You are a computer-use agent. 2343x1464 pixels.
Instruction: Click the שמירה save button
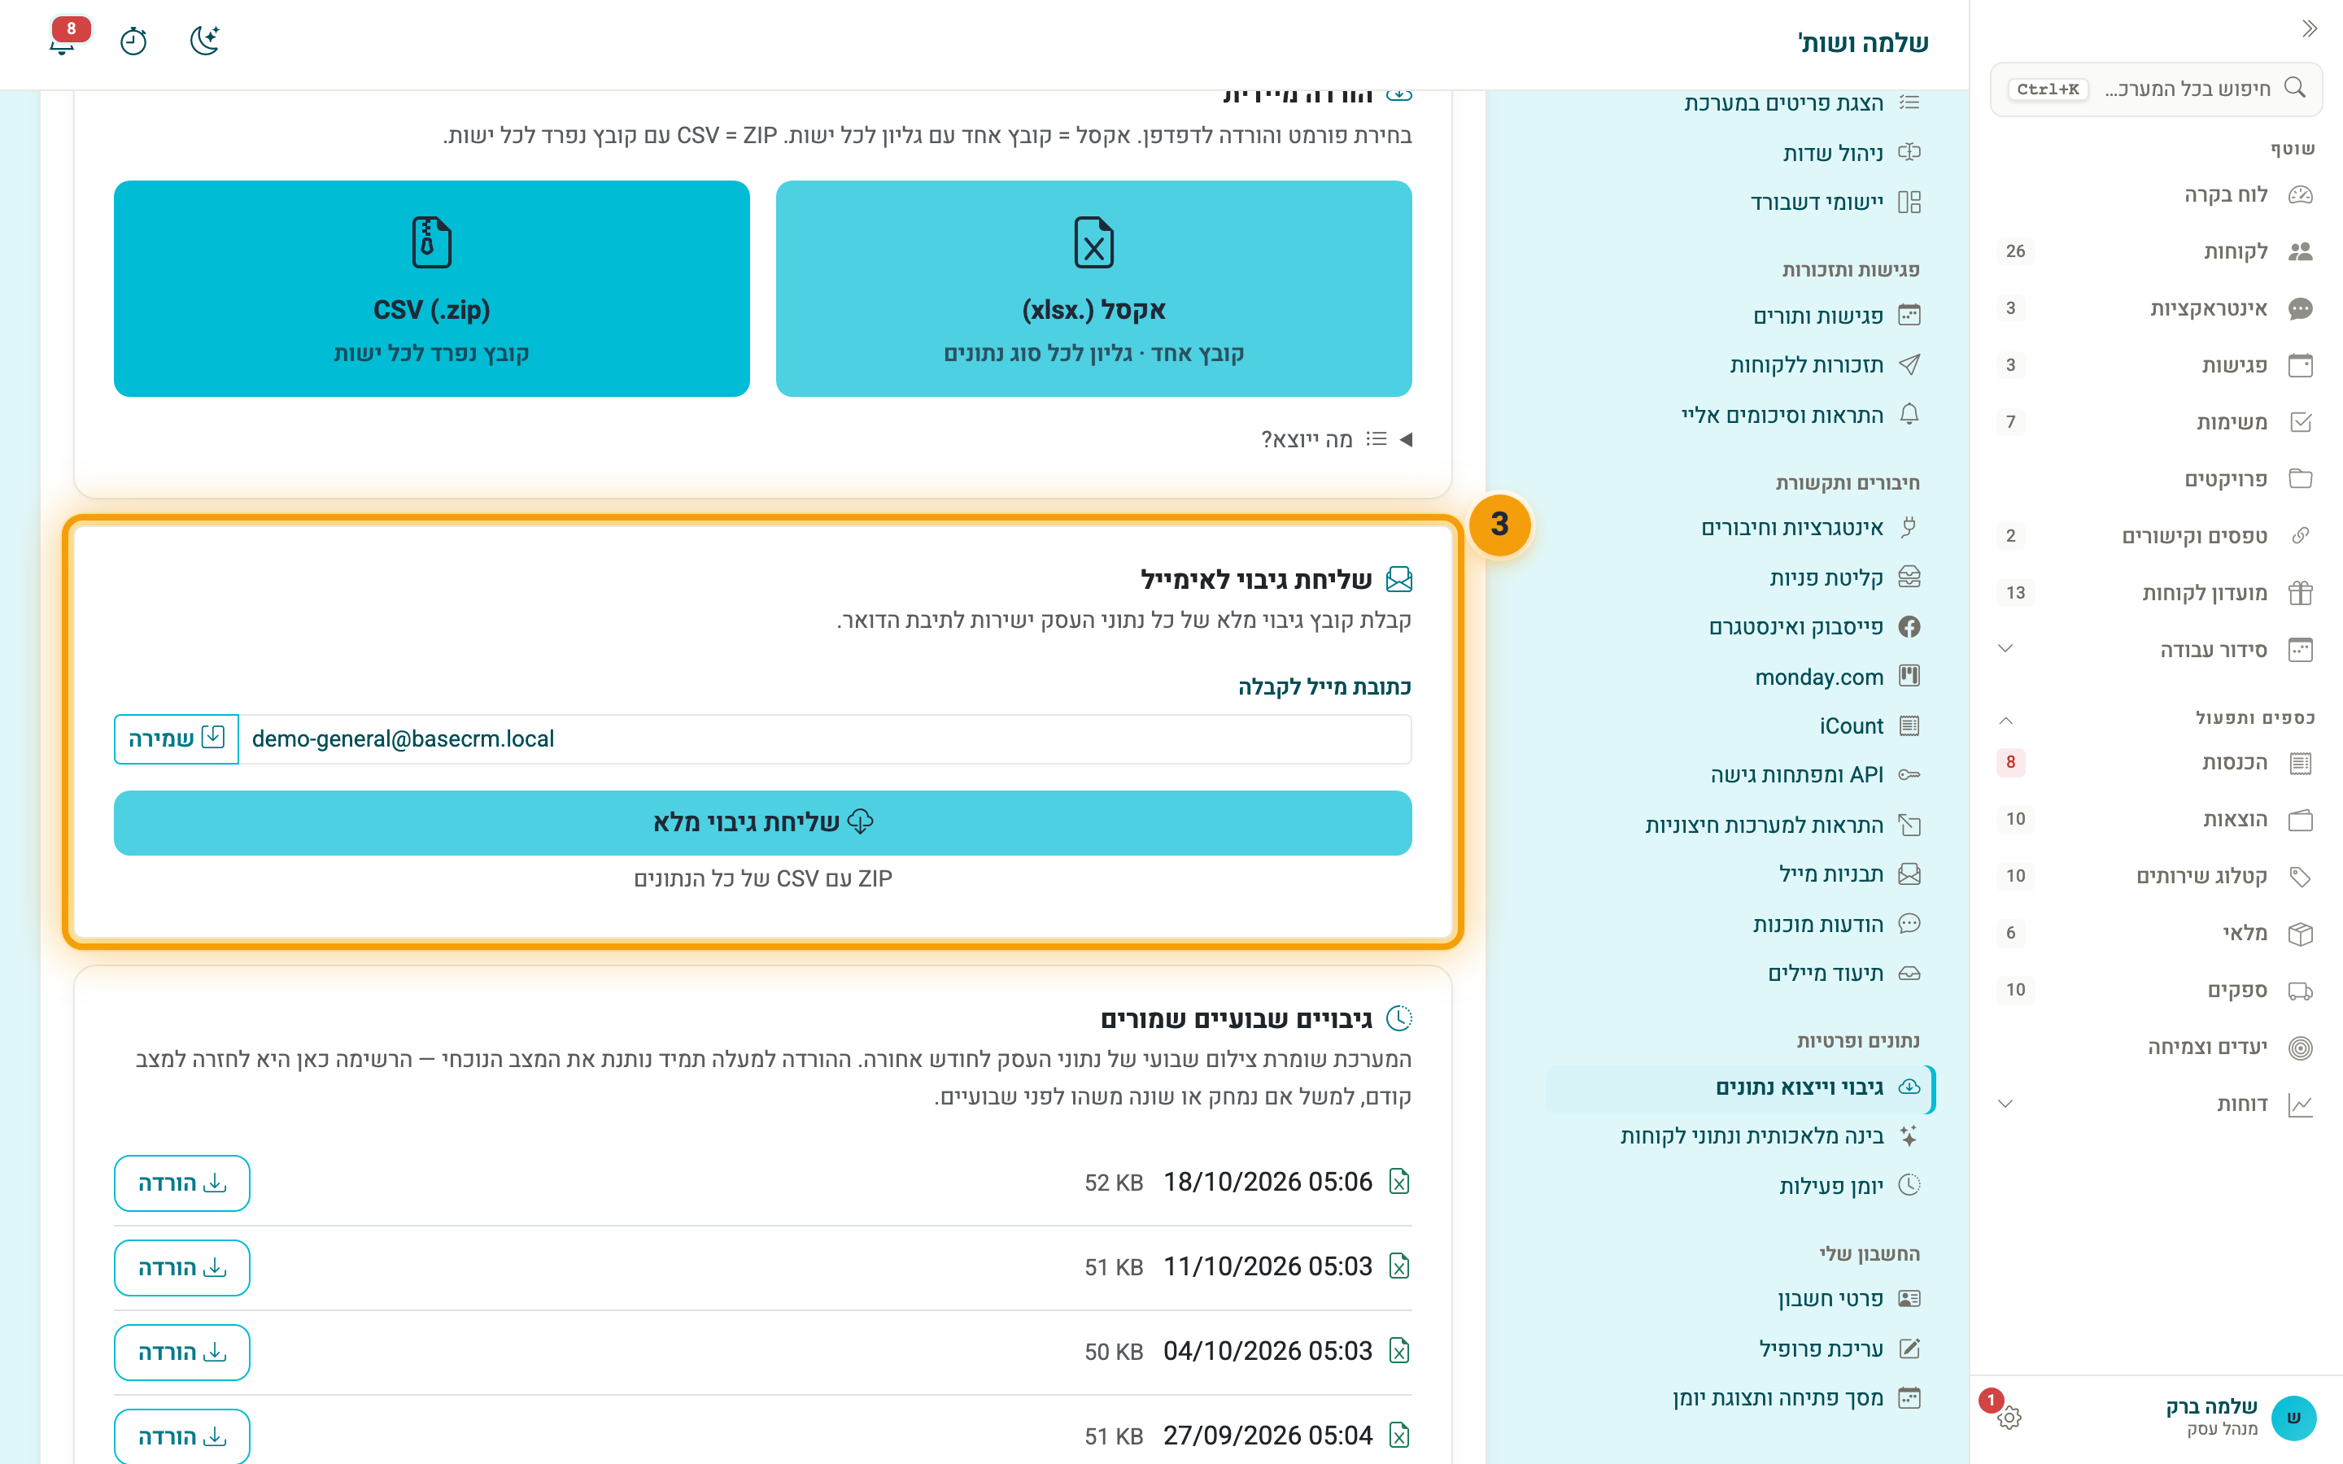tap(177, 739)
